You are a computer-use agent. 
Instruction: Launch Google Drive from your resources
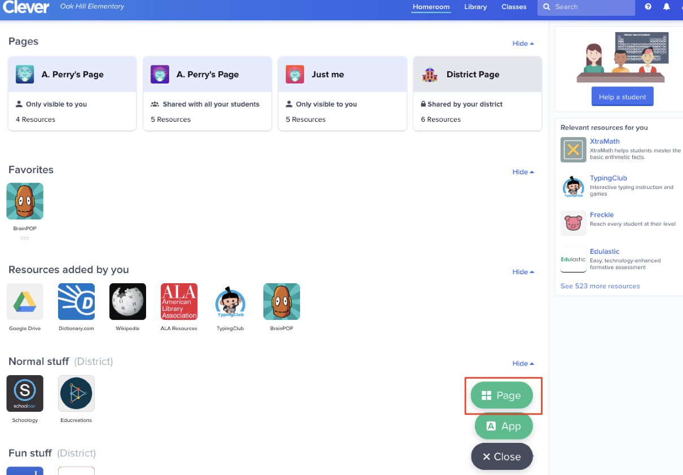tap(24, 301)
